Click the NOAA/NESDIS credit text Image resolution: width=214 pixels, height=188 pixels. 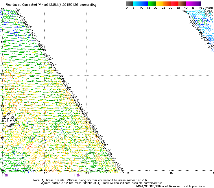click(x=170, y=186)
